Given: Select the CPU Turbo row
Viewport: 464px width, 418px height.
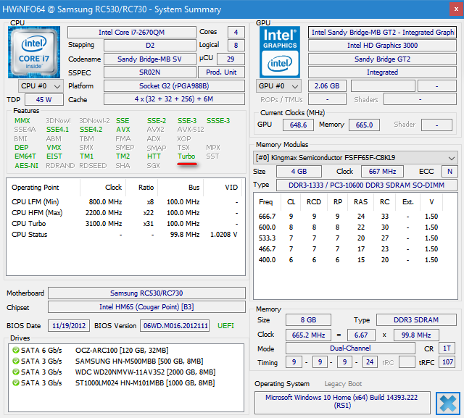Looking at the screenshot, I should [125, 224].
